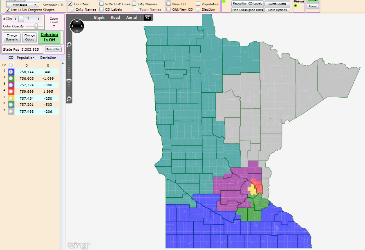The height and width of the screenshot is (250, 365).
Task: Click deviation value 1,995
Action: pyautogui.click(x=48, y=92)
